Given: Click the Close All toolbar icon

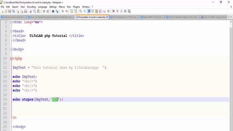Looking at the screenshot, I should 21,11.
